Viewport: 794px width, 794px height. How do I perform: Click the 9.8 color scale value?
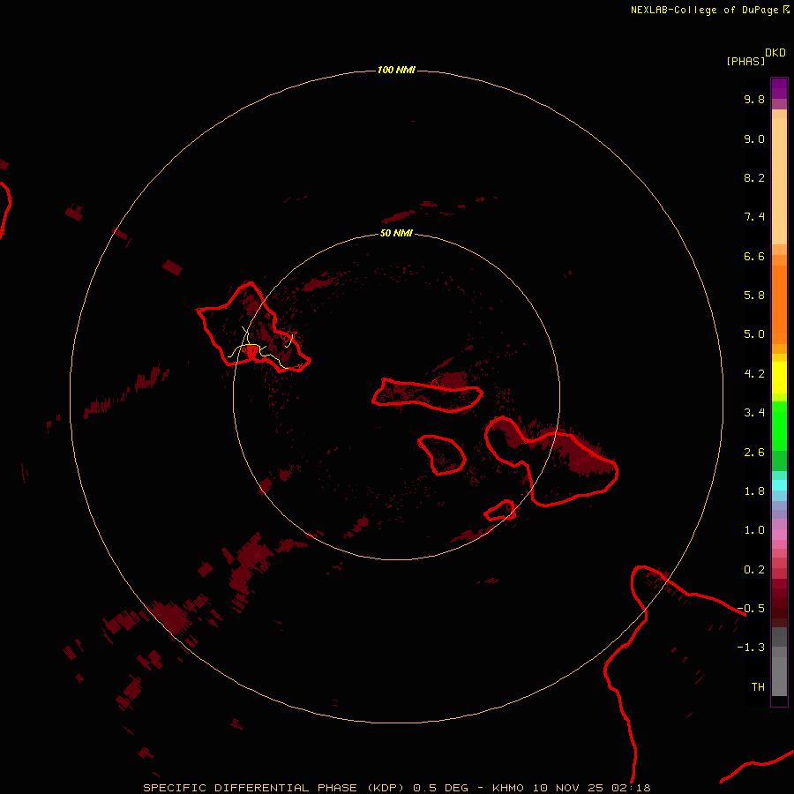tap(754, 99)
